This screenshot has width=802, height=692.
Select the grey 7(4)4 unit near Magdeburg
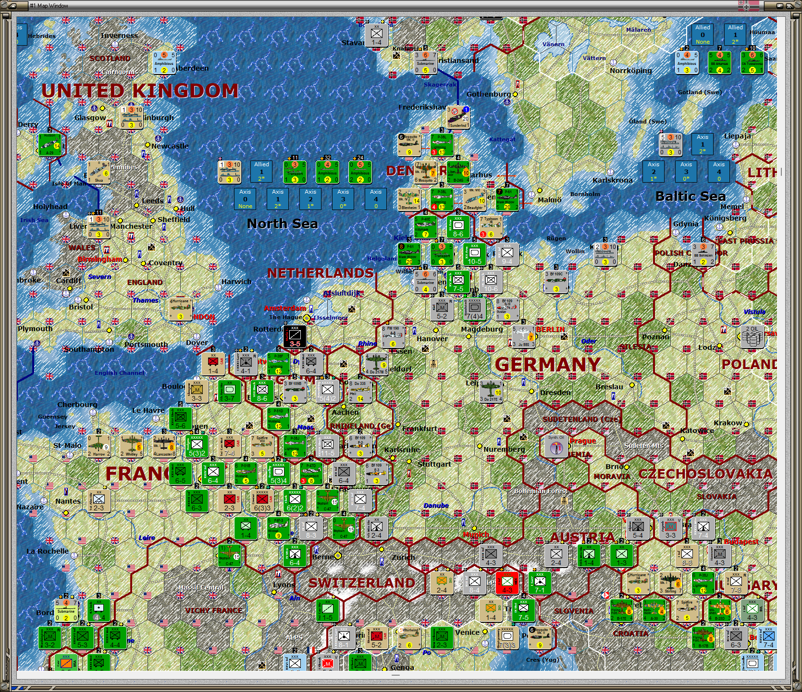474,309
